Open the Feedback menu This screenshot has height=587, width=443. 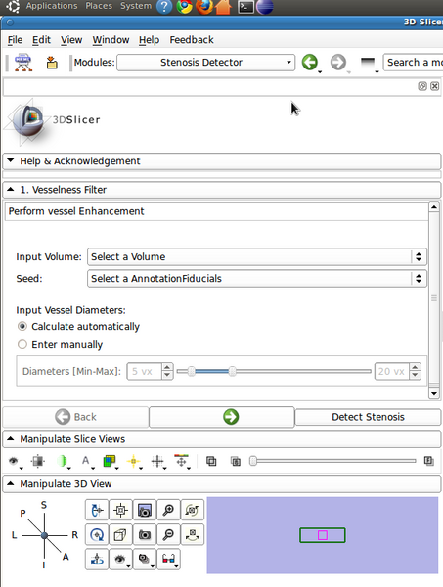tap(192, 40)
